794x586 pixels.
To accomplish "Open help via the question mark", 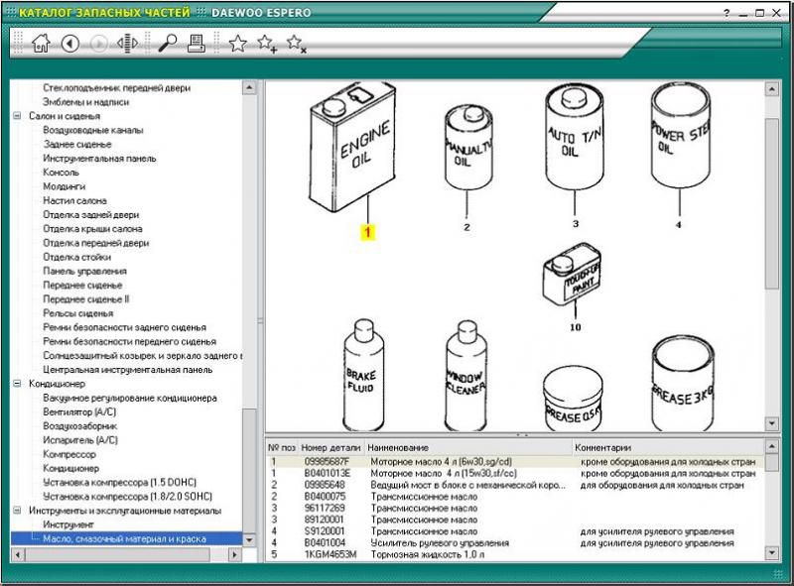I will click(x=728, y=12).
